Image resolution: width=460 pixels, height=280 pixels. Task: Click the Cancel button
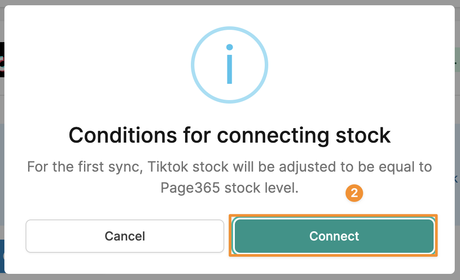click(125, 236)
